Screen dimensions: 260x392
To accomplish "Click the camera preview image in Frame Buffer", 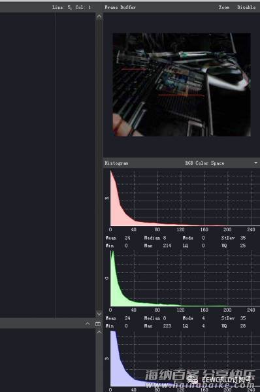I will 182,84.
